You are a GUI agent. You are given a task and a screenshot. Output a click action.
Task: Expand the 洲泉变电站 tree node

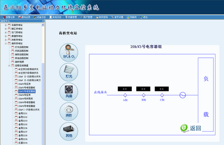coord(6,40)
